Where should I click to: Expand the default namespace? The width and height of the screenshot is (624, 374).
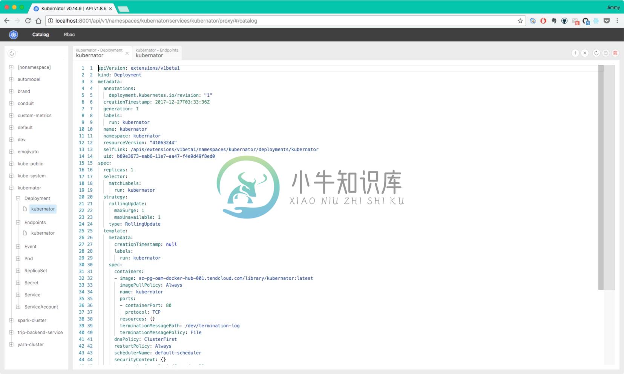[11, 128]
